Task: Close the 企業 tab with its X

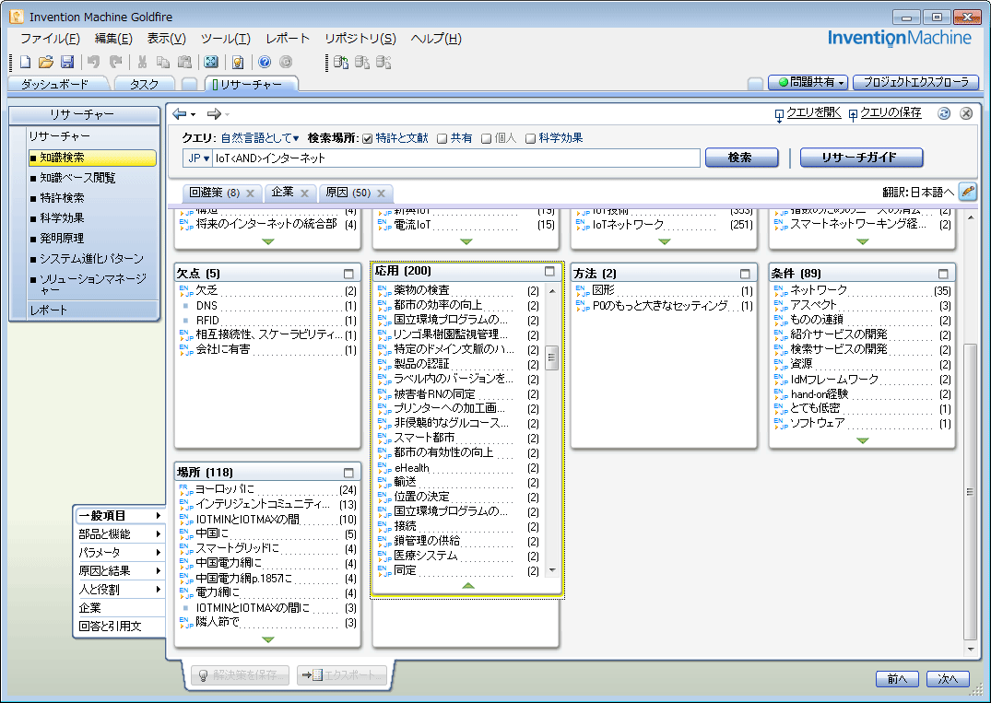Action: (304, 193)
